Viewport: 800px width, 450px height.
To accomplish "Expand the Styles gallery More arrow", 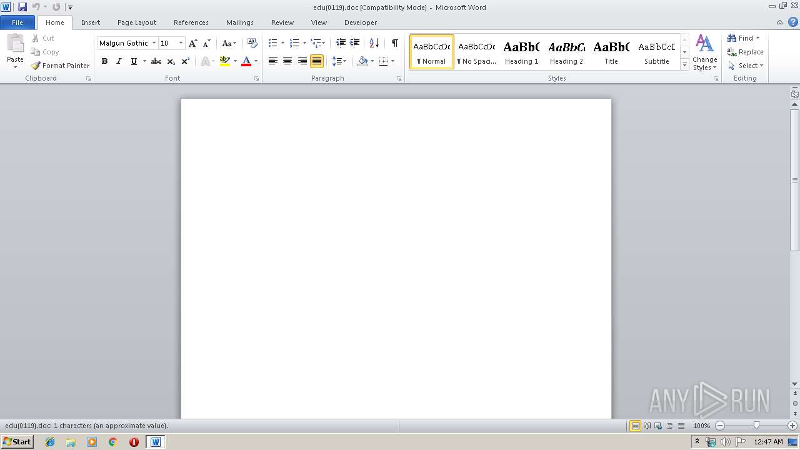I will click(684, 66).
